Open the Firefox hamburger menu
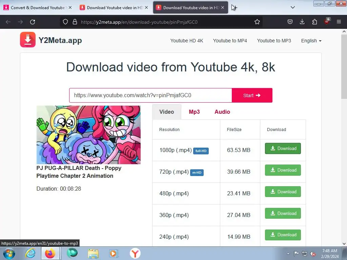This screenshot has width=347, height=260. 339,22
